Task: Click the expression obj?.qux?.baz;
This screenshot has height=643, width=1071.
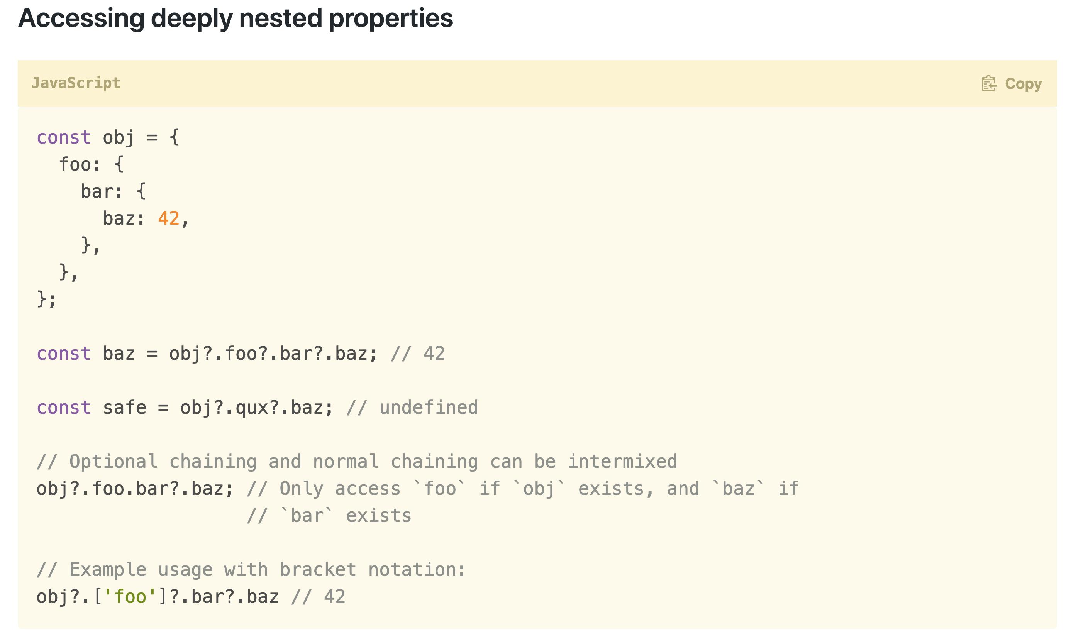Action: click(257, 408)
